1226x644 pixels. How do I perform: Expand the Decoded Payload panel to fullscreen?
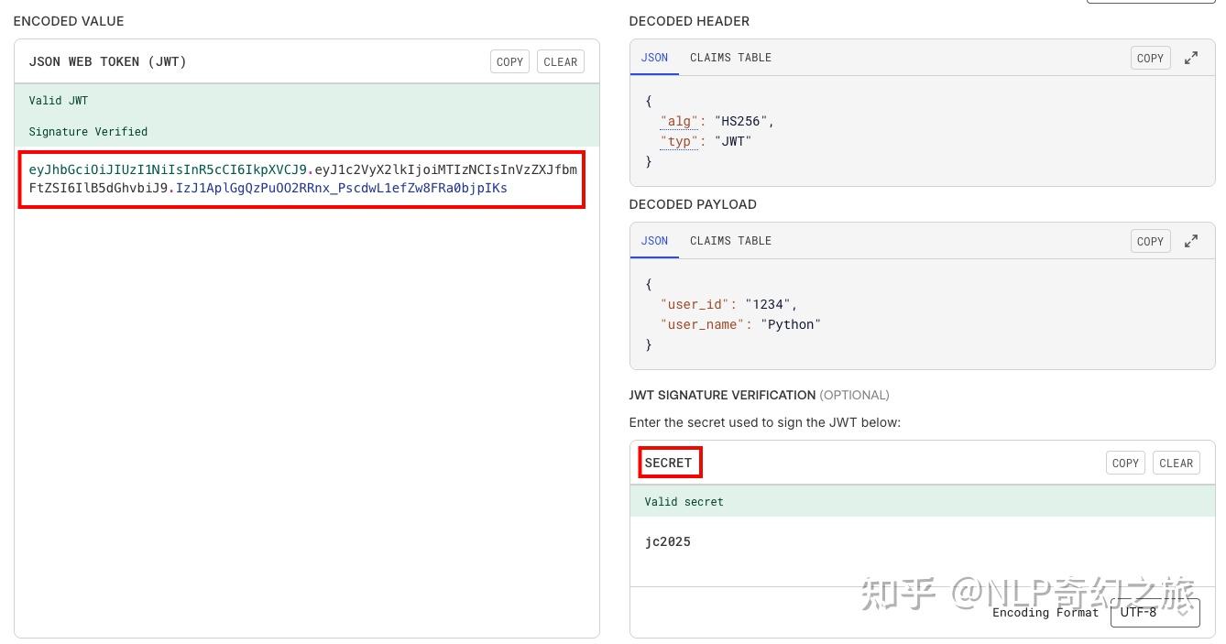pos(1191,241)
